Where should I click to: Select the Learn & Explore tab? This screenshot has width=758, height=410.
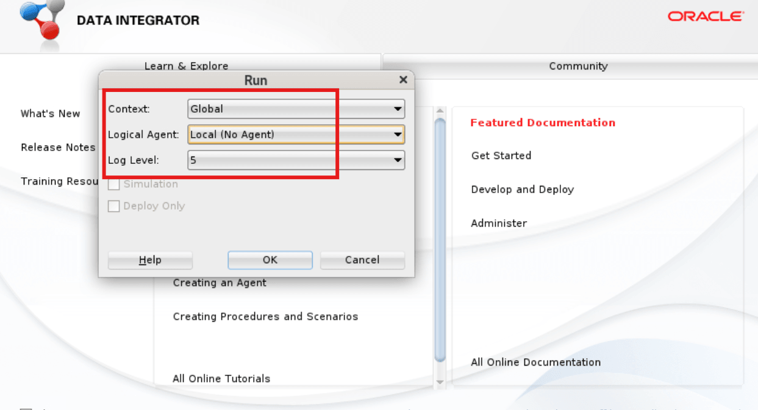186,66
